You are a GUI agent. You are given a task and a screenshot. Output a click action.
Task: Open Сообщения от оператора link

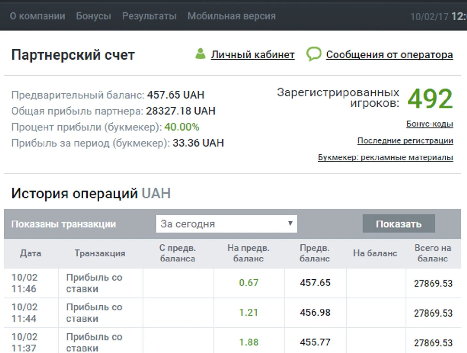click(x=389, y=55)
